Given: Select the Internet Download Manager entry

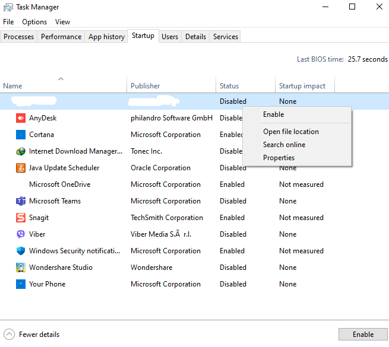Looking at the screenshot, I should point(75,151).
